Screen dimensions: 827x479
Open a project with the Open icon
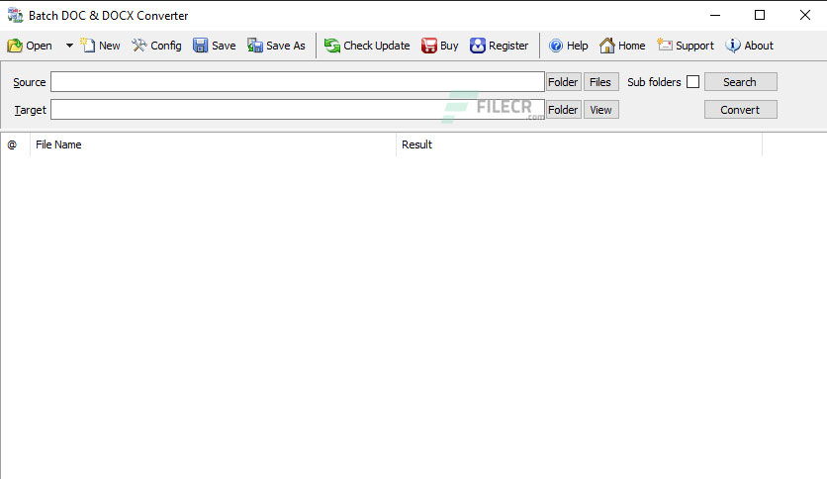coord(30,46)
